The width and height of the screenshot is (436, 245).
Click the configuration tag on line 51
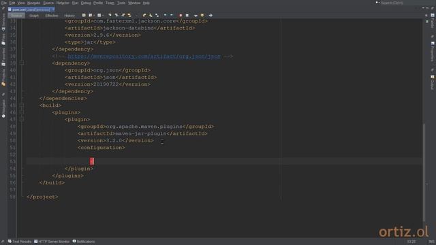click(x=102, y=148)
